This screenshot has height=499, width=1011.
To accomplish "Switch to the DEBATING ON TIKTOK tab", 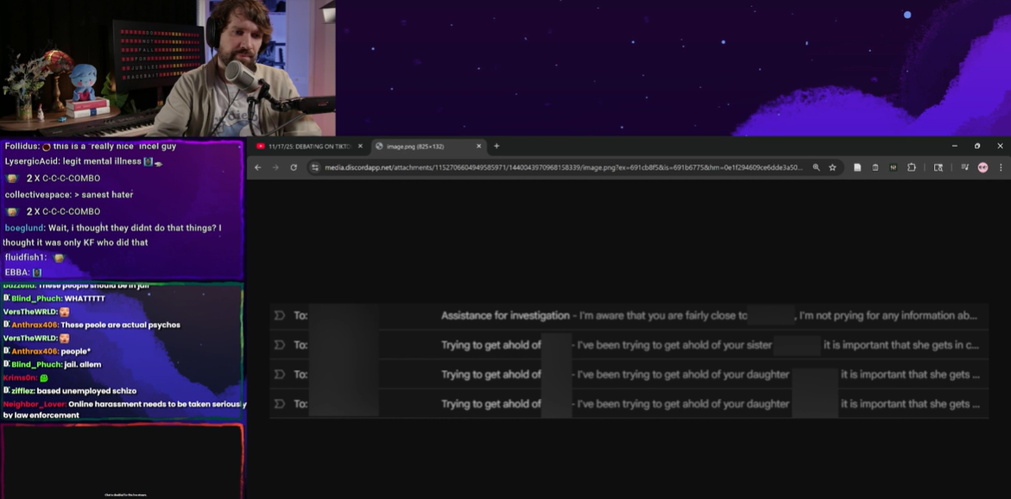I will [309, 147].
